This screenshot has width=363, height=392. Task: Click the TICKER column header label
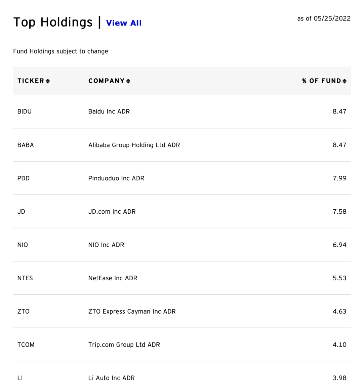click(31, 81)
